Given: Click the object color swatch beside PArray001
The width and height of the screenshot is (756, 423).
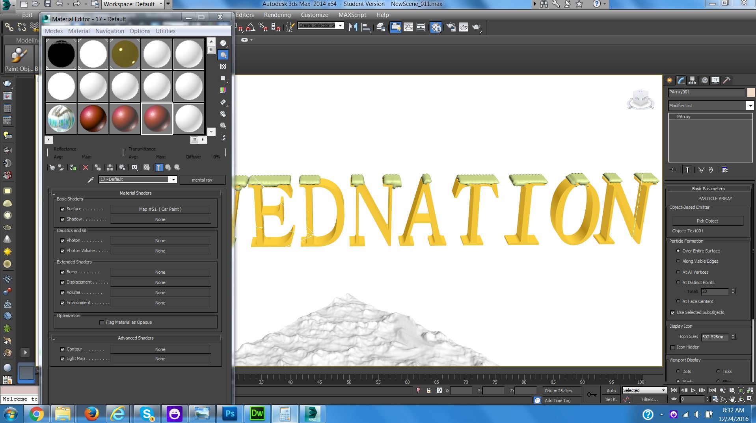Looking at the screenshot, I should coord(751,92).
